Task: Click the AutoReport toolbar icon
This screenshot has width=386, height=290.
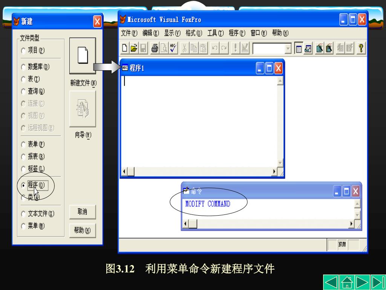Action: [349, 48]
